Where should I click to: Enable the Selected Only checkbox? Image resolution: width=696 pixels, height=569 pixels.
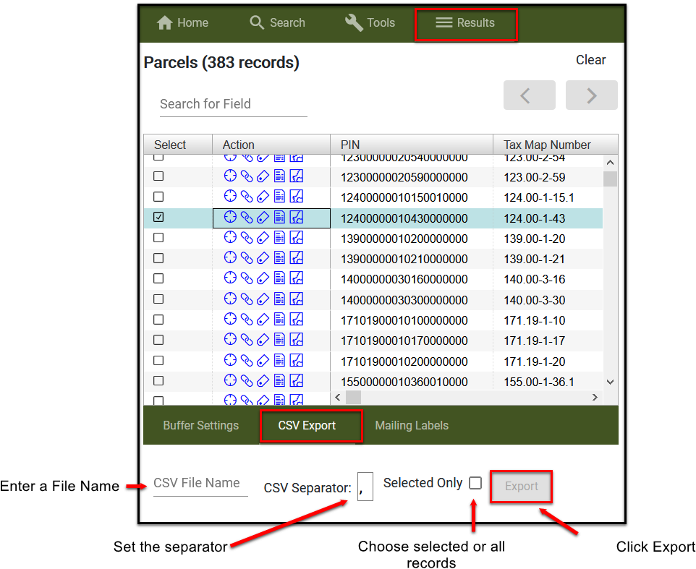point(475,483)
